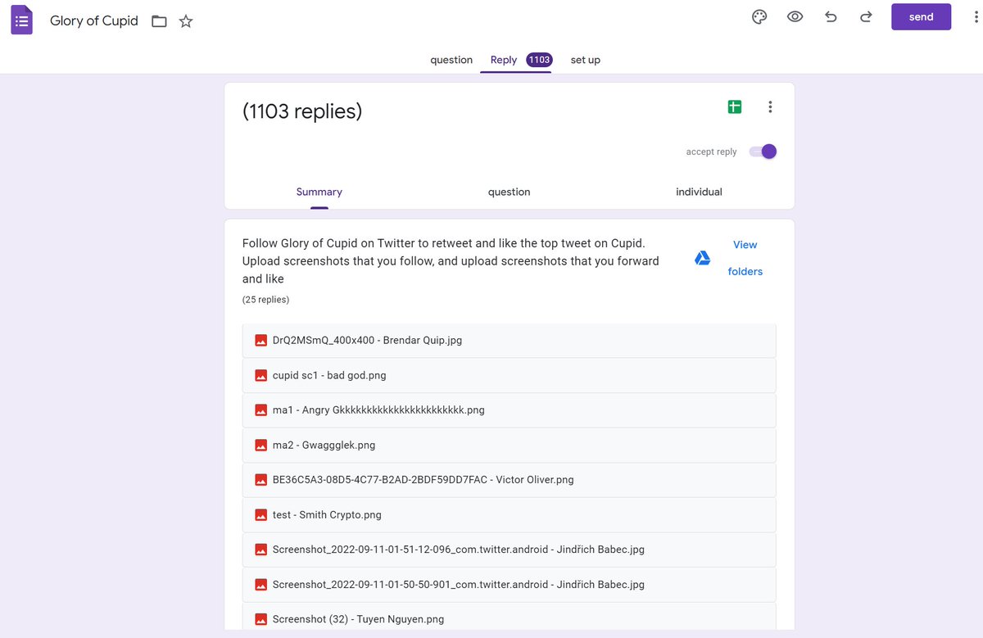983x638 pixels.
Task: Go to the set up tab
Action: pyautogui.click(x=586, y=60)
